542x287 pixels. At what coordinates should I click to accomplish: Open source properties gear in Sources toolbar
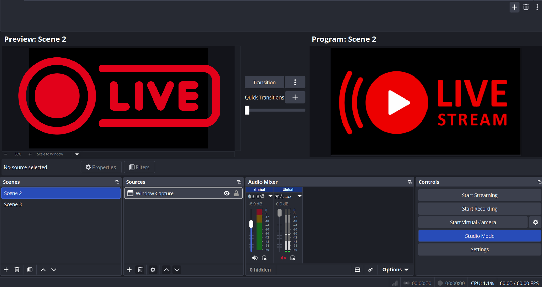[153, 270]
